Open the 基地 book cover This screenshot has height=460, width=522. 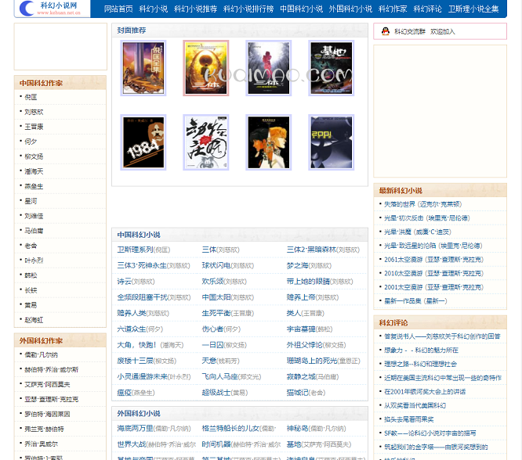pyautogui.click(x=332, y=68)
